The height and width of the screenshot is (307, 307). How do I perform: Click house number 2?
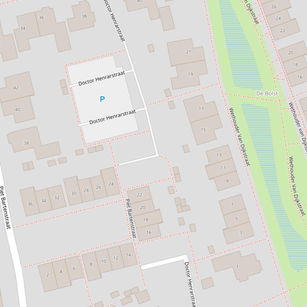point(48,275)
